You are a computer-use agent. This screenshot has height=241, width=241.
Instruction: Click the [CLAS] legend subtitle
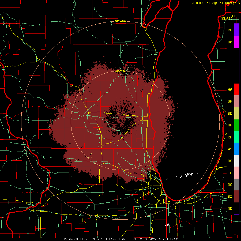click(x=226, y=19)
